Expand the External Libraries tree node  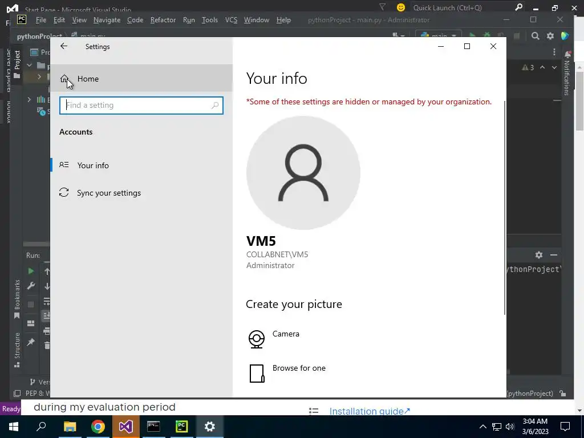29,99
